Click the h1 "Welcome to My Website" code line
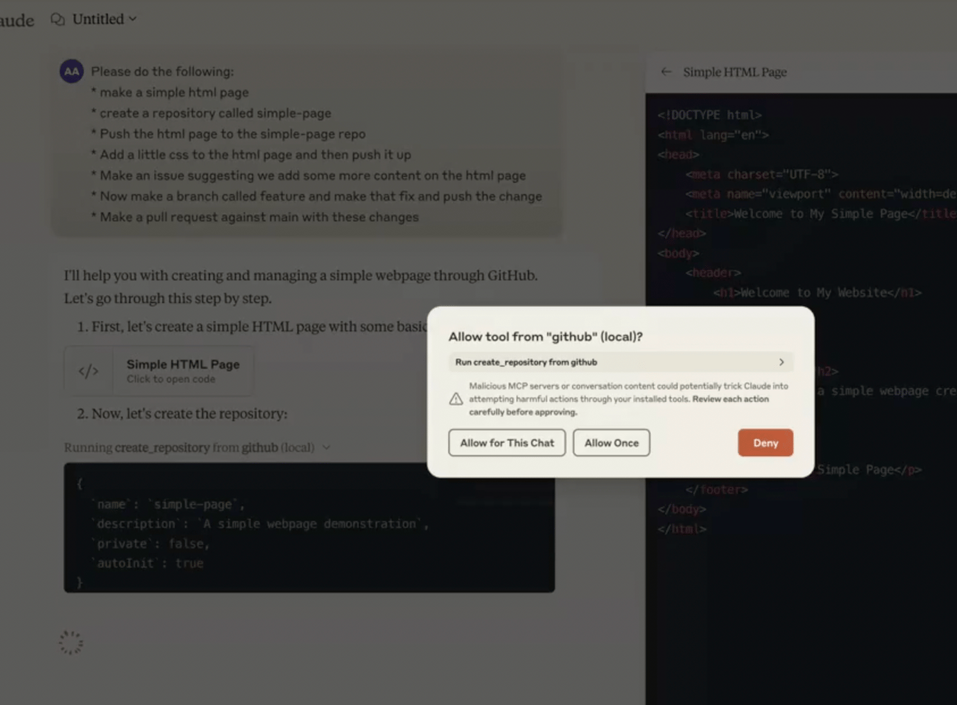Screen dimensions: 957x705 [x=818, y=293]
